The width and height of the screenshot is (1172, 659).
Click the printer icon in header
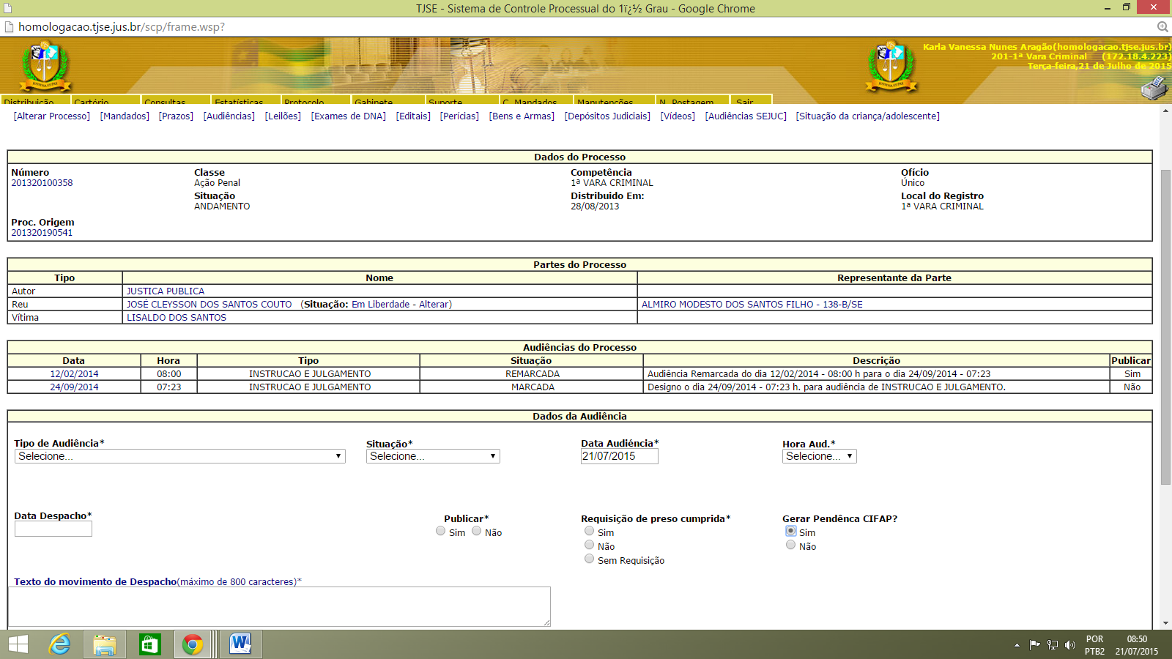tap(1154, 88)
